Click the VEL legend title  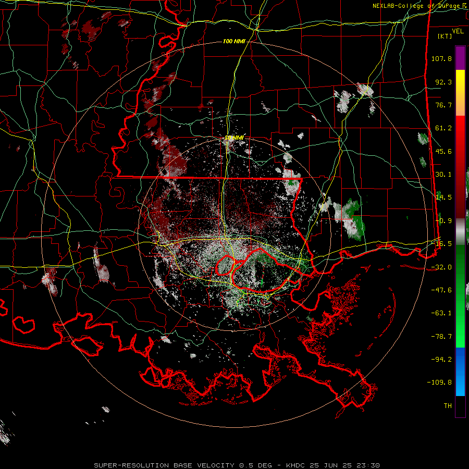tap(458, 31)
